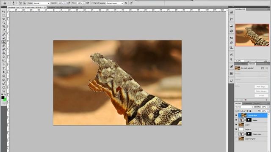The width and height of the screenshot is (271, 152).
Task: Open the Layers panel Opacity arrow
Action: tap(268, 107)
